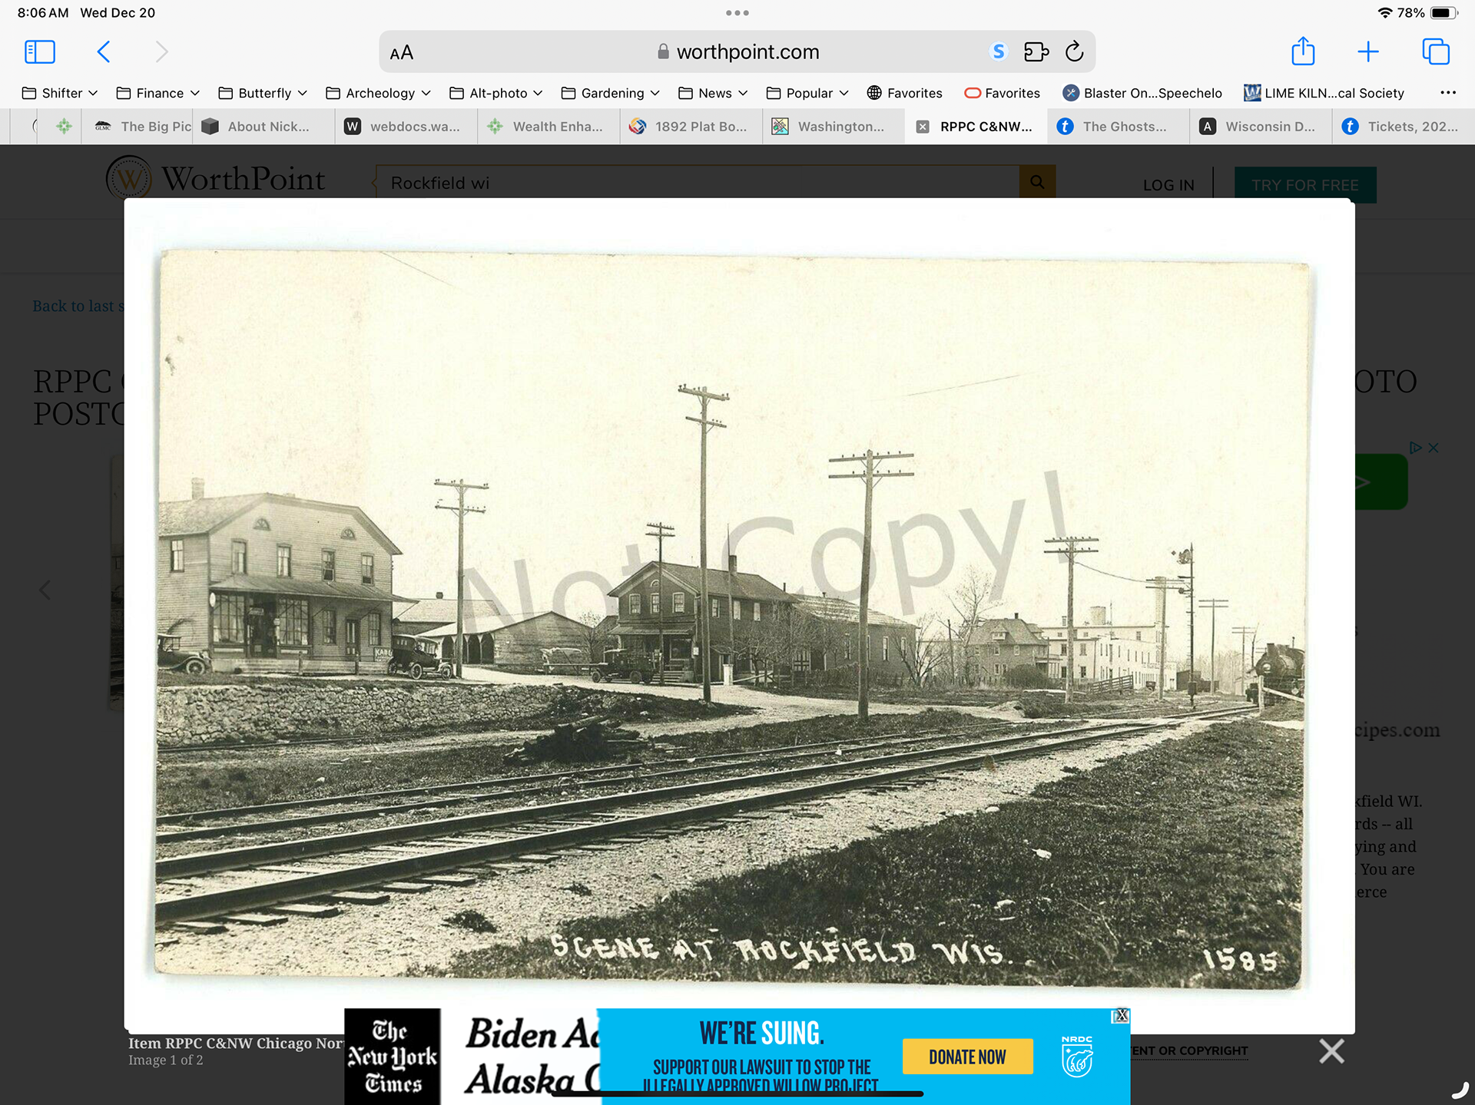Image resolution: width=1475 pixels, height=1105 pixels.
Task: Expand the Archeology bookmarks folder
Action: (378, 93)
